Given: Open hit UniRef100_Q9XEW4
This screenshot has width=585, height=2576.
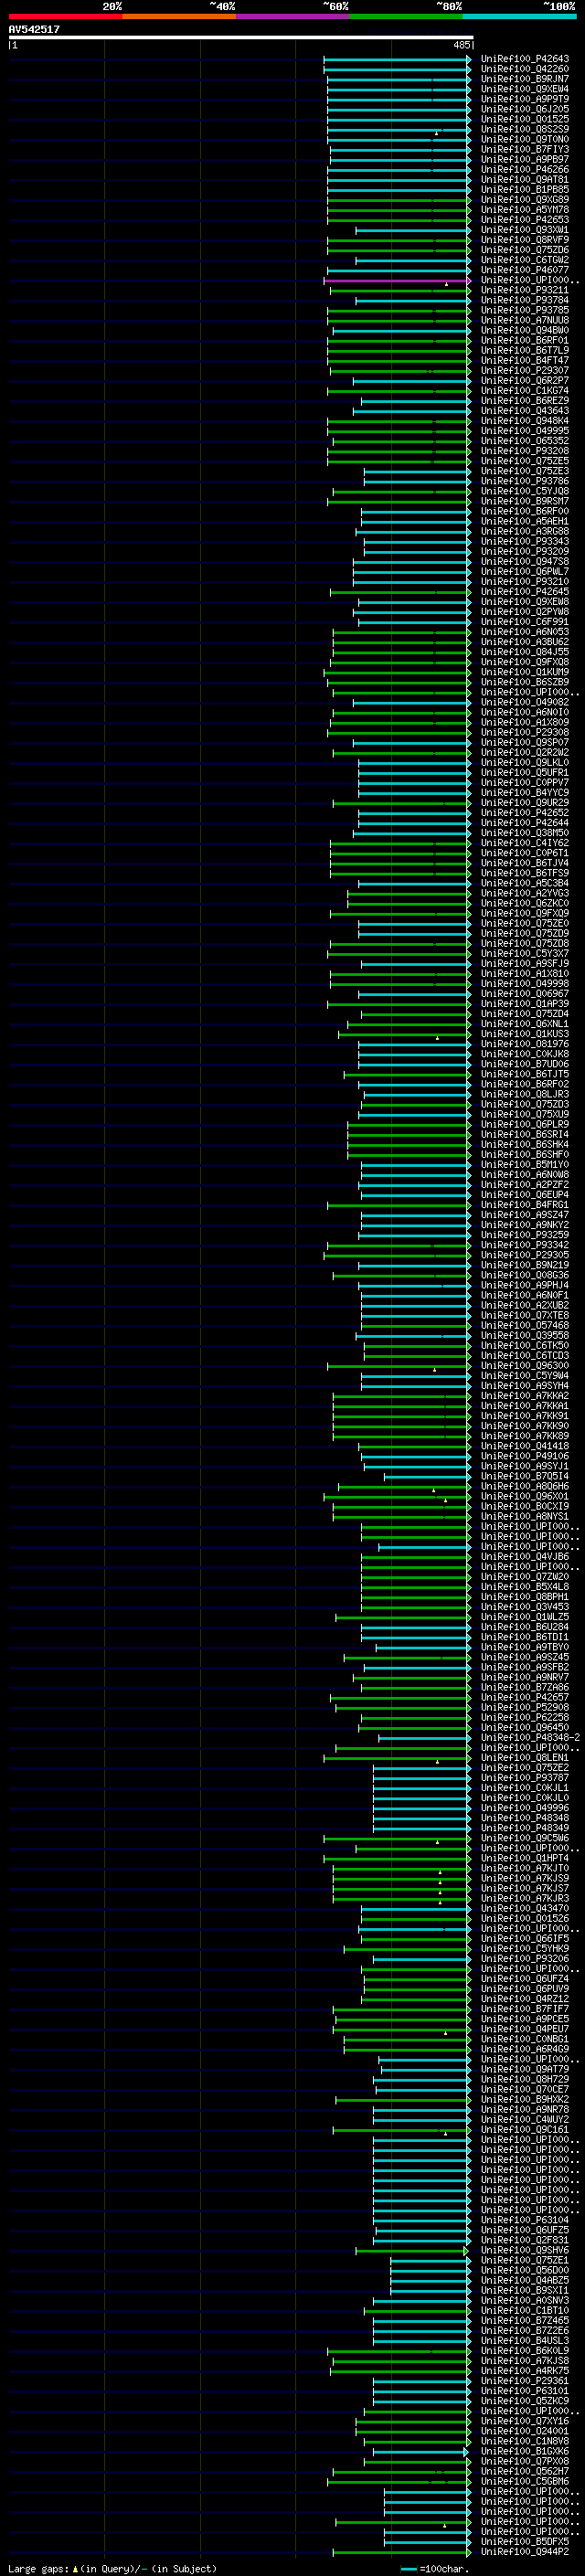Looking at the screenshot, I should 525,90.
